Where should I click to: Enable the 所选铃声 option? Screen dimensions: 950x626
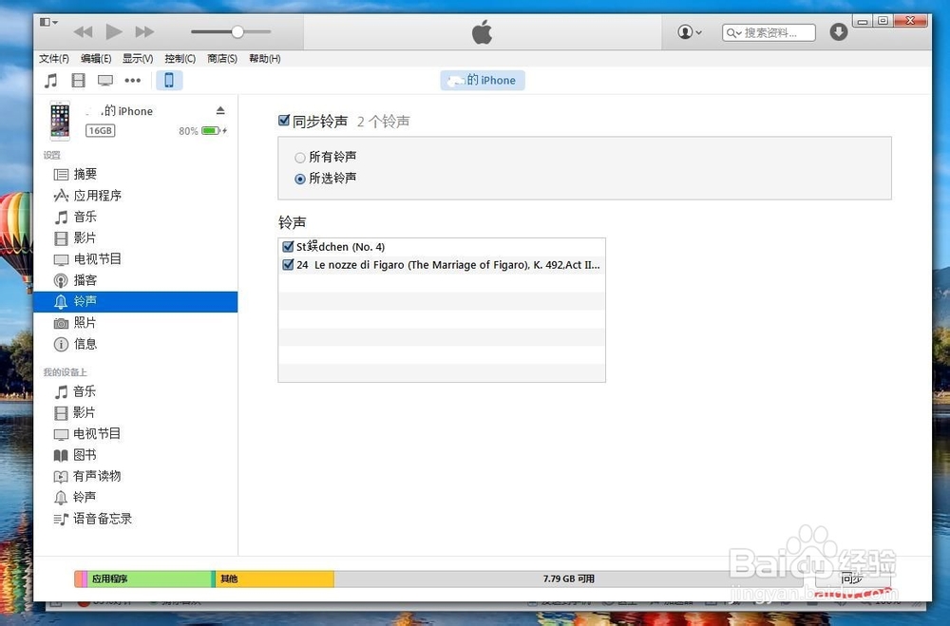[x=299, y=179]
